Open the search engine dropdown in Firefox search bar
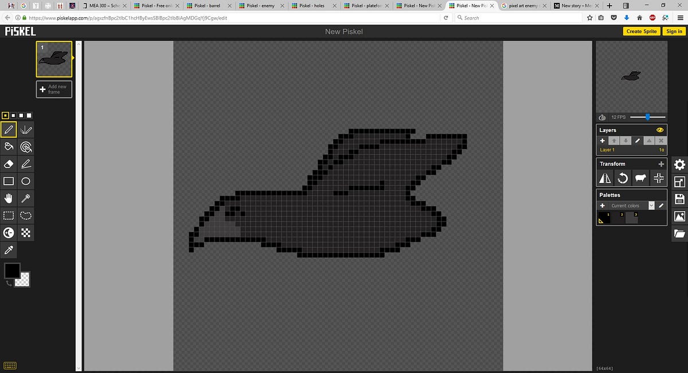688x373 pixels. tap(461, 17)
